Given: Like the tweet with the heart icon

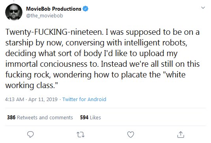Looking at the screenshot, I should [x=131, y=134].
